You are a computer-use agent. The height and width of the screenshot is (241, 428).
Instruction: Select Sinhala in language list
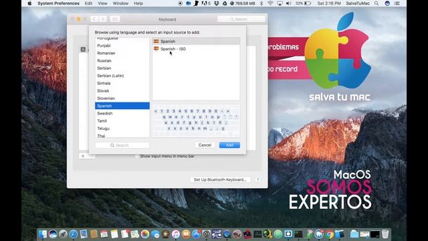[x=122, y=83]
